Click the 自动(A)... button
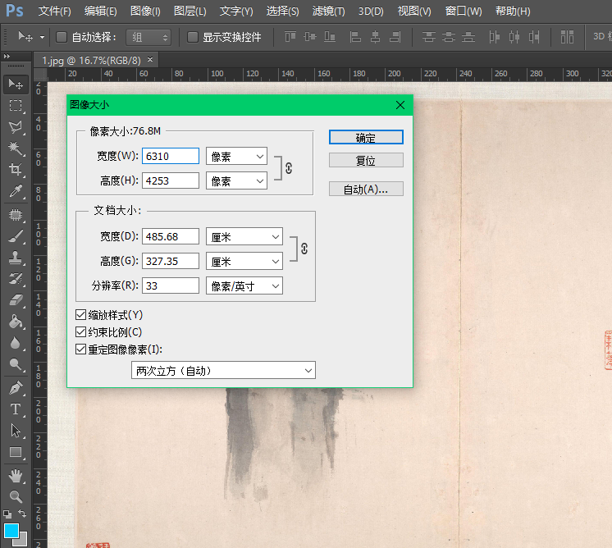612x548 pixels. click(x=366, y=189)
